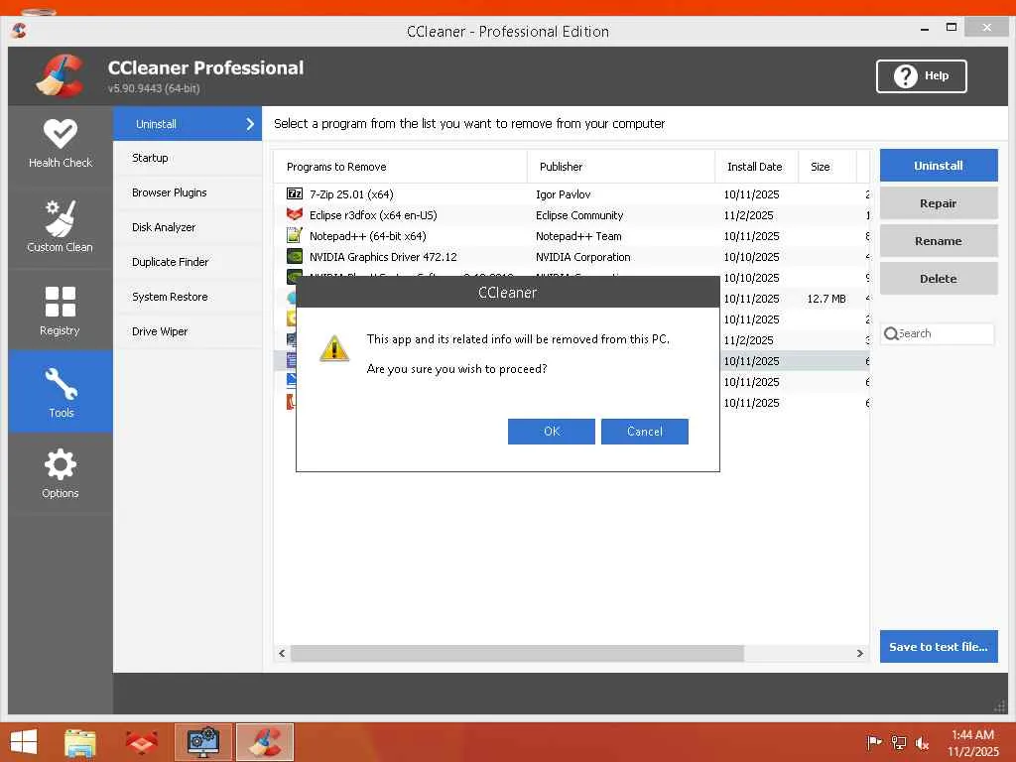
Task: Select the 7-Zip 25.01 (x64) row
Action: (571, 194)
